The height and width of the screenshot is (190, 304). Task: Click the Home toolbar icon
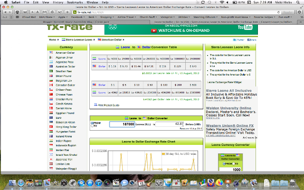[52, 12]
